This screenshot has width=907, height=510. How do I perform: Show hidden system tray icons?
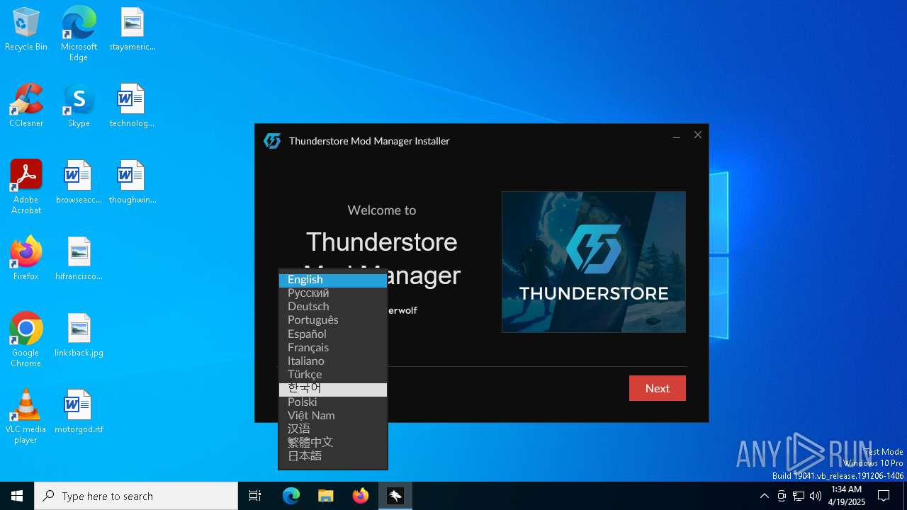[764, 496]
